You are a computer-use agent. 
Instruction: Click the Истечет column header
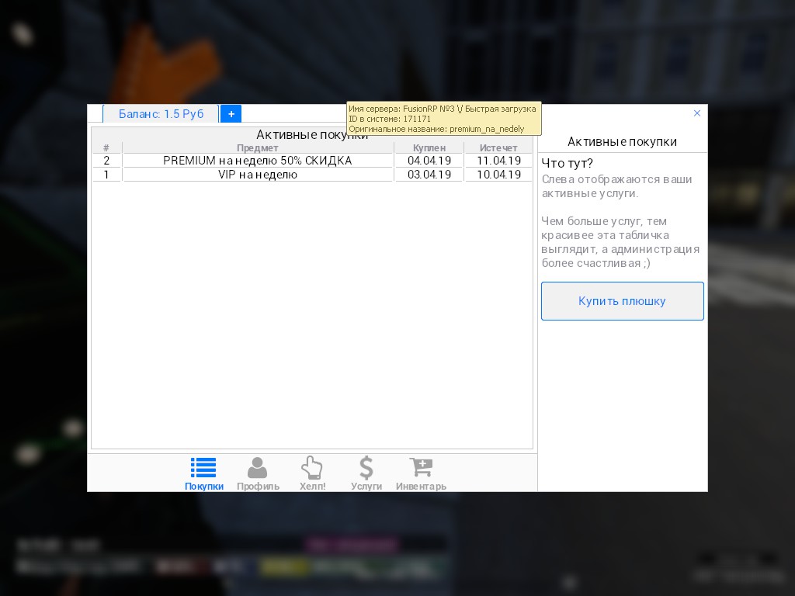[498, 148]
